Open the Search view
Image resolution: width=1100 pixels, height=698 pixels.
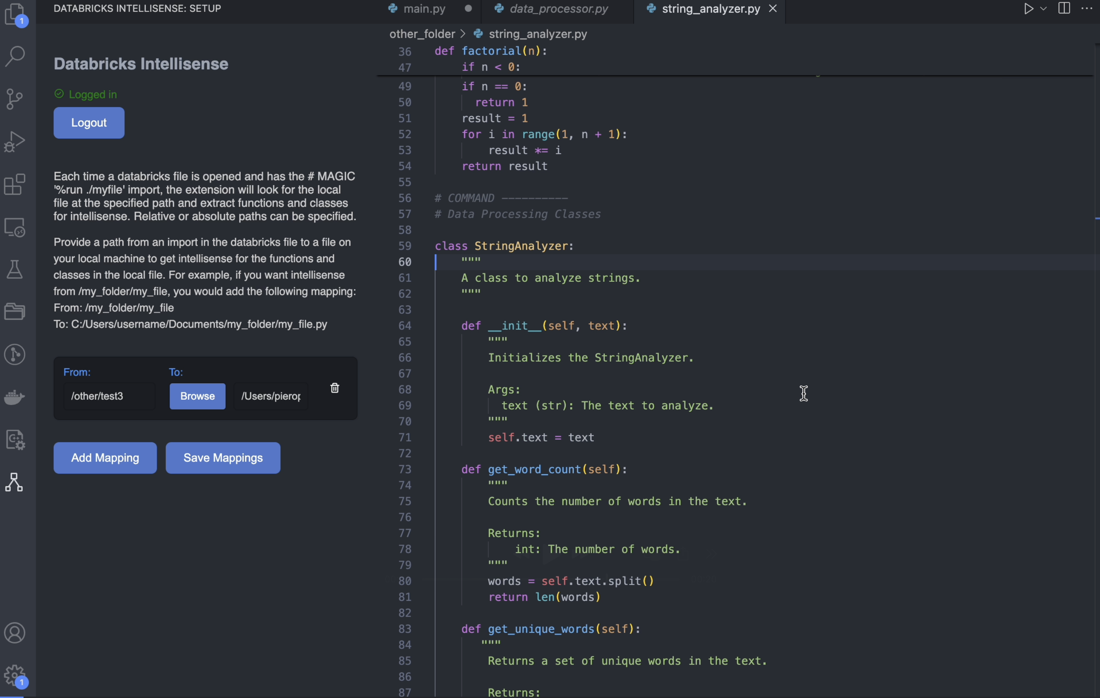coord(15,56)
